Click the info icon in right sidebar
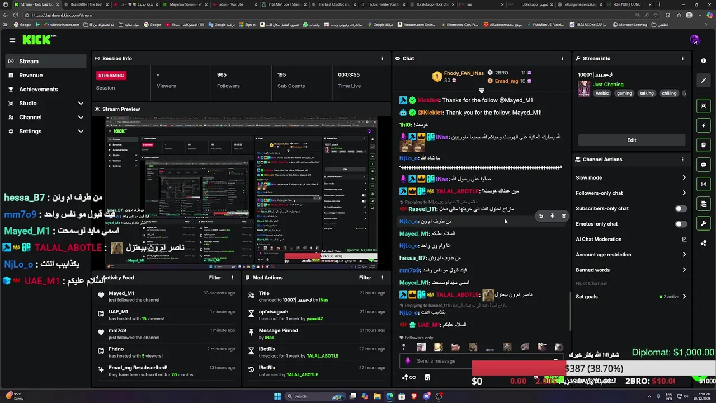Screen dimensions: 716x403 [704, 61]
